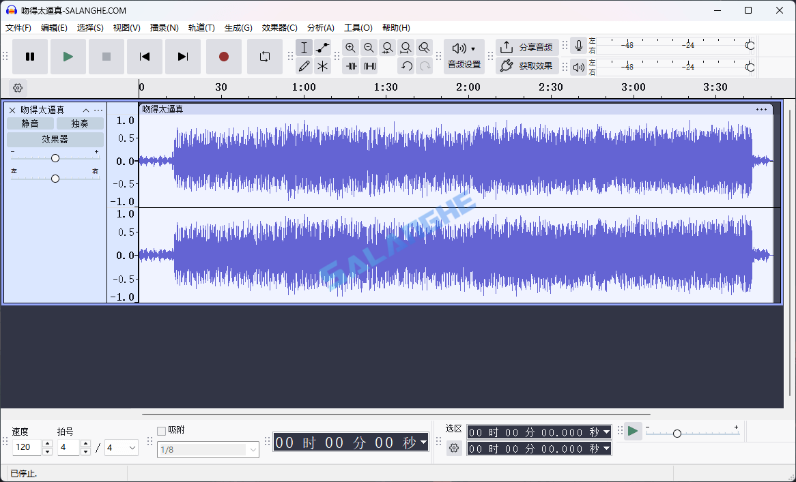This screenshot has height=482, width=796.
Task: Click the microphone recording meter icon
Action: pyautogui.click(x=579, y=46)
